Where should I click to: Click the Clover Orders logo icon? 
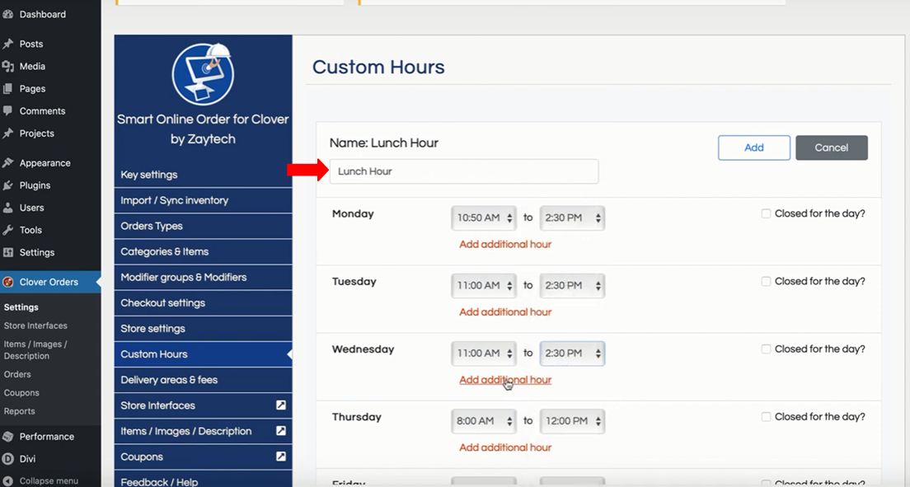(8, 282)
